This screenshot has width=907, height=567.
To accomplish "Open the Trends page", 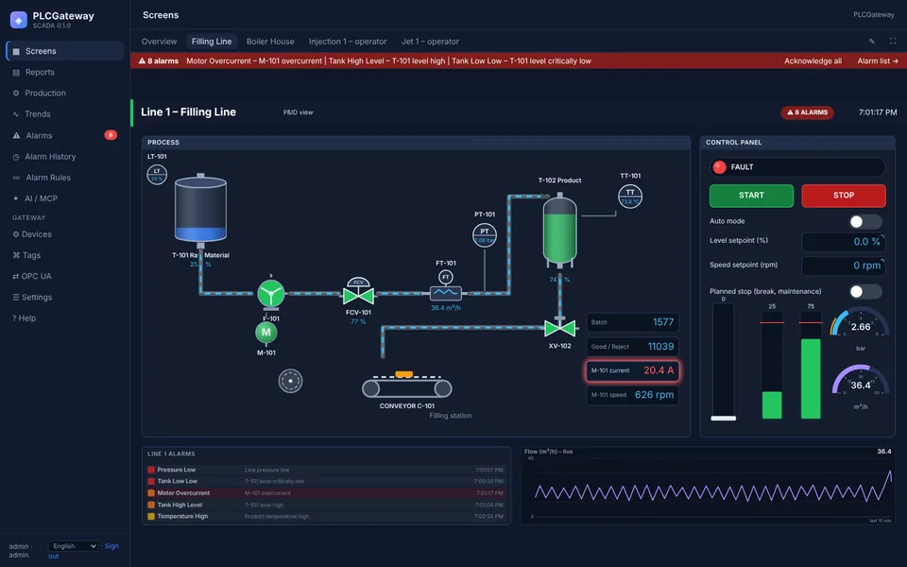I will click(65, 114).
